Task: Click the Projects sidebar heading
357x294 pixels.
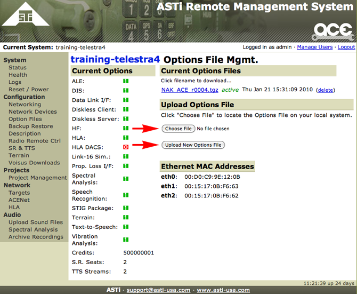Action: 17,170
